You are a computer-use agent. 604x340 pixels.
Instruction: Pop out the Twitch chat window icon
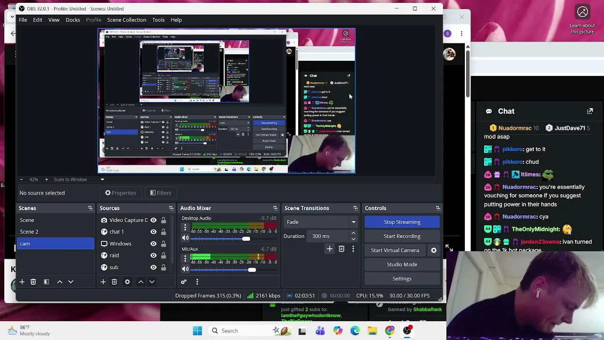click(x=590, y=111)
